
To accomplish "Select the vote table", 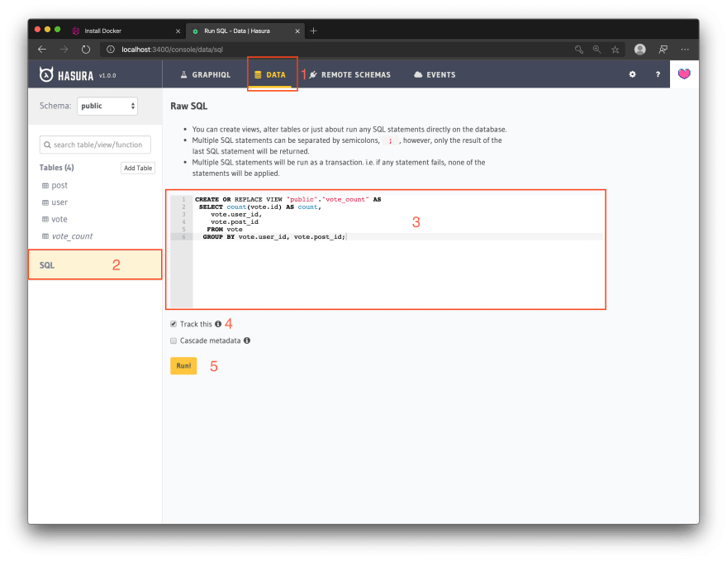I will (59, 219).
